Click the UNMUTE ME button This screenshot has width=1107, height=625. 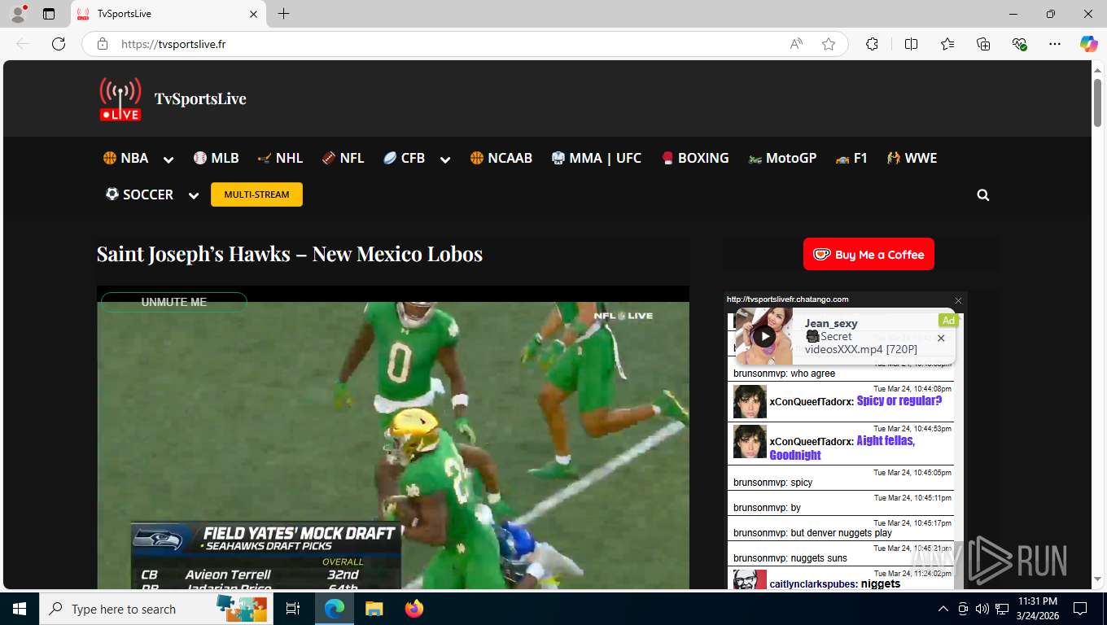tap(173, 302)
